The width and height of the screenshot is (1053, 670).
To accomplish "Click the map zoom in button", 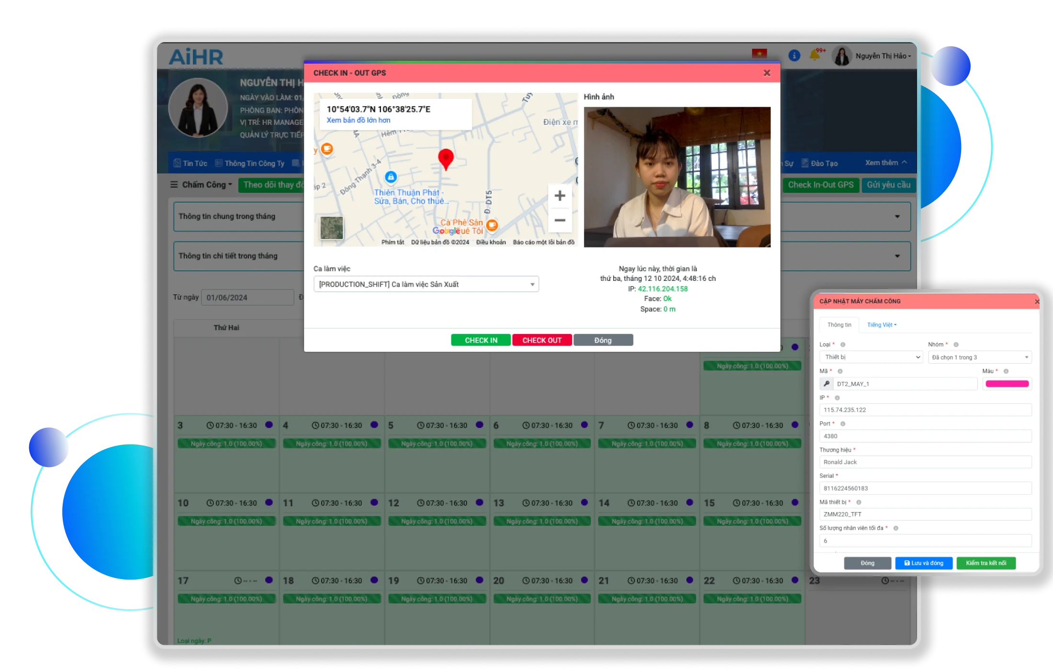I will (x=560, y=196).
